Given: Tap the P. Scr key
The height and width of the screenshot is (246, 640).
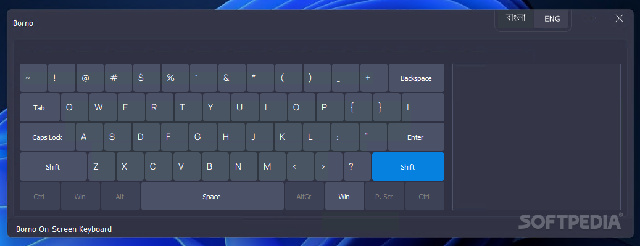Looking at the screenshot, I should (384, 196).
